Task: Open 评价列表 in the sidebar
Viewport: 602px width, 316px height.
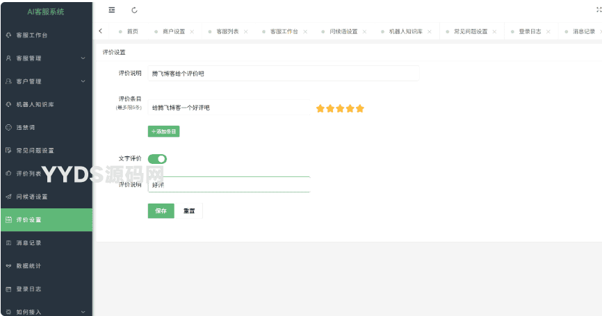Action: pyautogui.click(x=29, y=174)
